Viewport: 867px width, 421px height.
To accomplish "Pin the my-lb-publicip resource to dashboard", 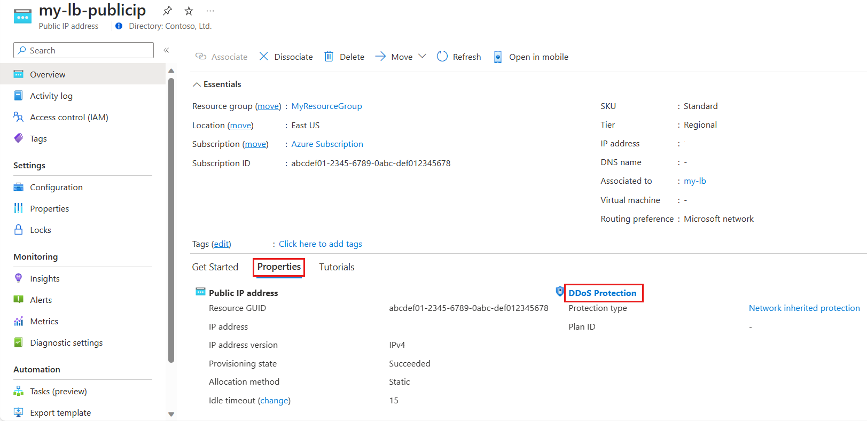I will pos(167,11).
